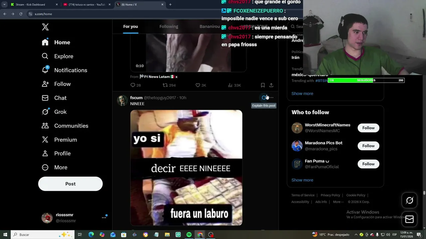Open the floating messages envelope button

[x=409, y=219]
